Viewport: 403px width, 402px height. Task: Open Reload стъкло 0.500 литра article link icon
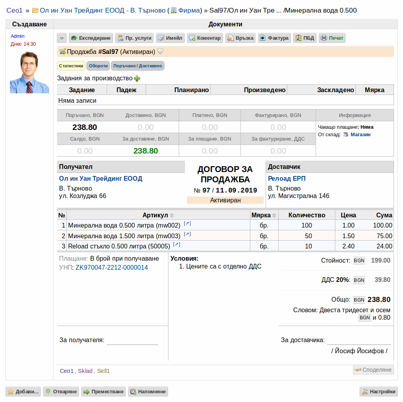tap(177, 245)
